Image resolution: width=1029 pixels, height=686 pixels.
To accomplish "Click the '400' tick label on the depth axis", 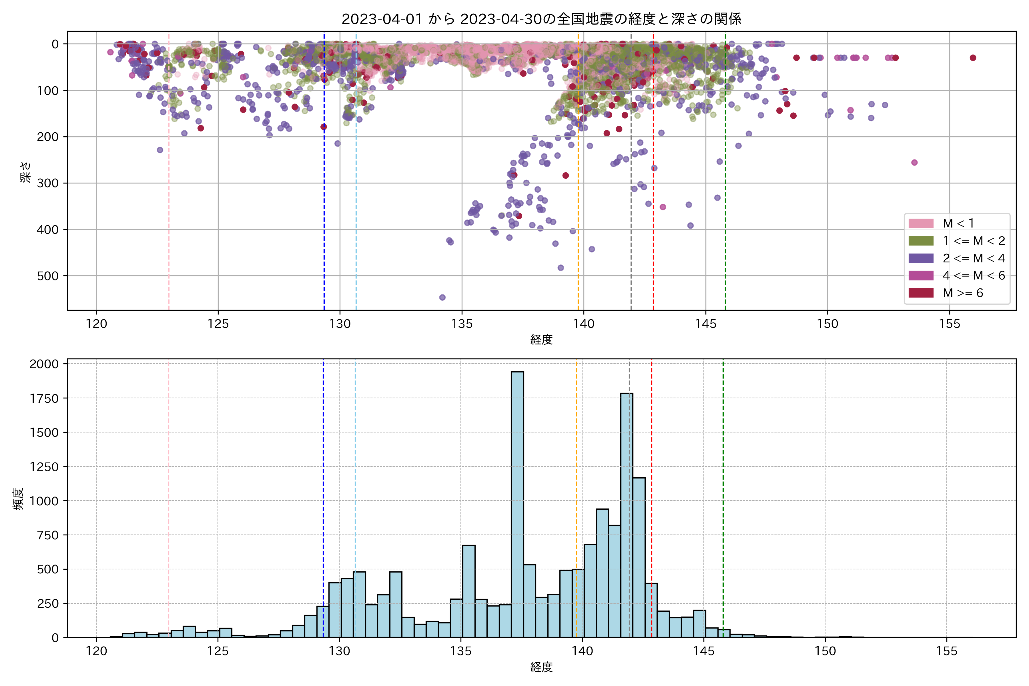I will click(47, 229).
